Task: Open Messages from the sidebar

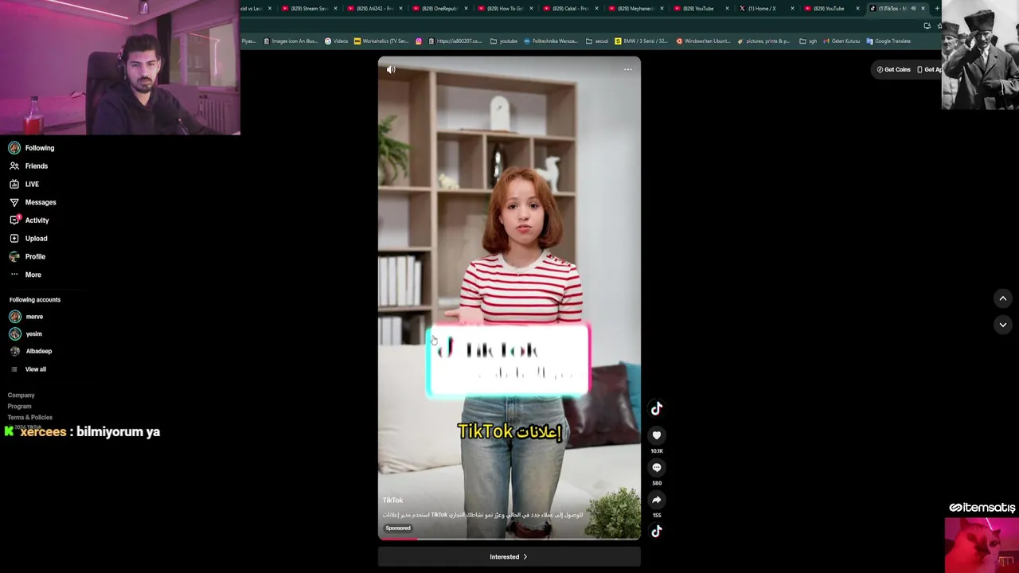Action: pyautogui.click(x=33, y=202)
